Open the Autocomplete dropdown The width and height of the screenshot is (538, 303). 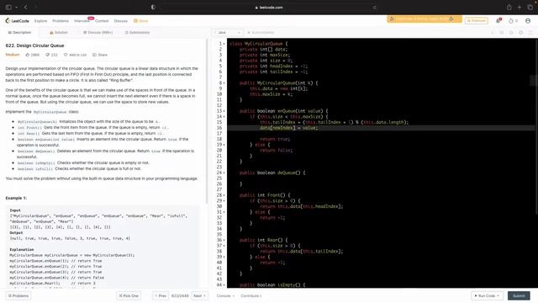tap(261, 32)
